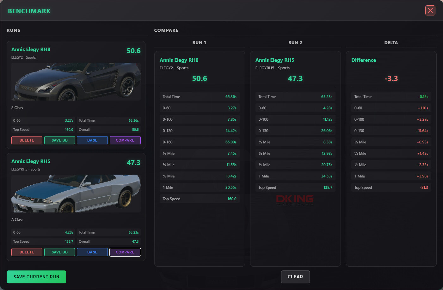Select the Annis Elegy RH8 title in Runs
Viewport: 443px width, 290px height.
pyautogui.click(x=31, y=49)
